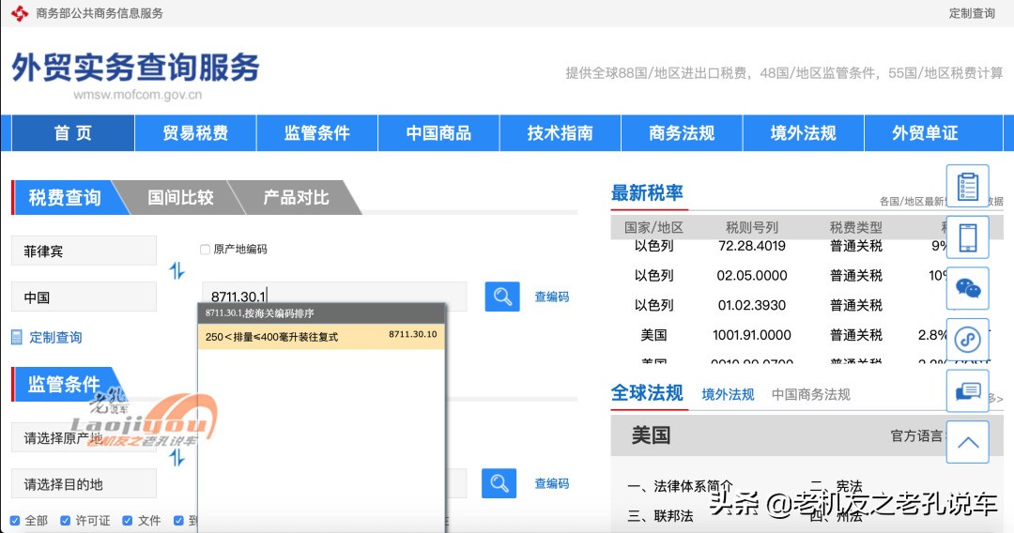Open the 菲律宾 origin country selector
Screen dimensions: 1014x533
tap(84, 251)
